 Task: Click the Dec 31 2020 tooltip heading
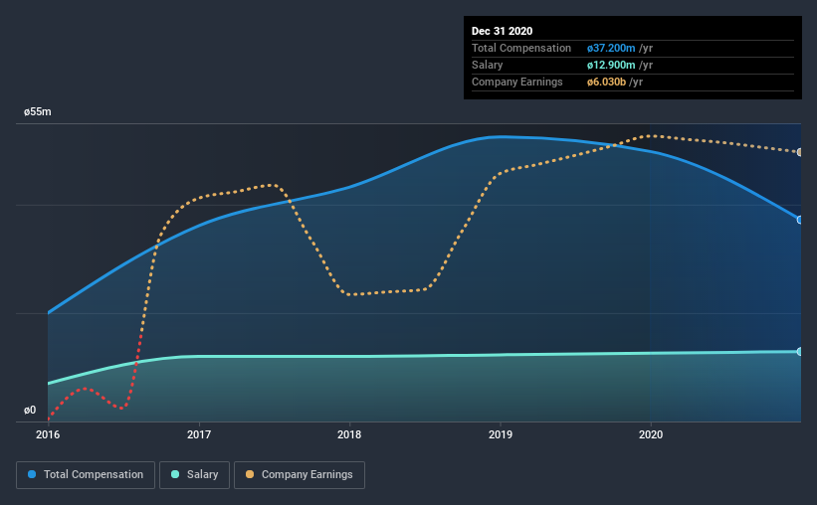pos(502,31)
